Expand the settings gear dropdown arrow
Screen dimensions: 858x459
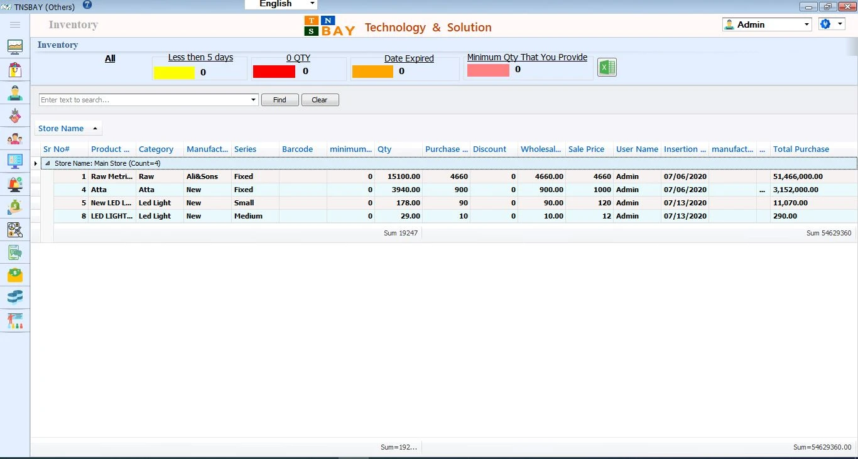[x=840, y=24]
